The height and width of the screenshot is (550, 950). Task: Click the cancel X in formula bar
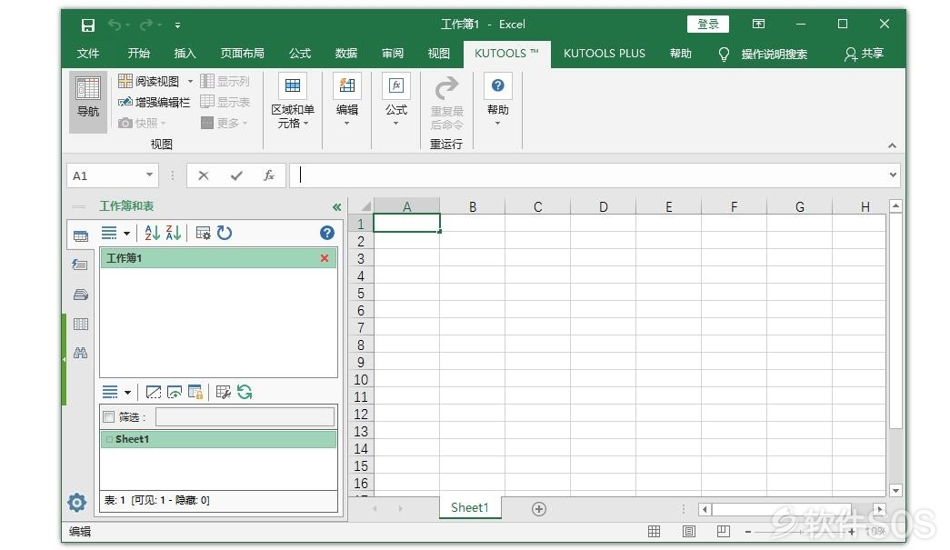tap(204, 175)
